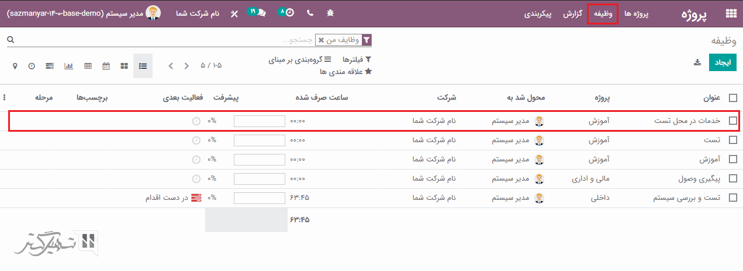743x271 pixels.
Task: Click the ایجاد create button
Action: 723,63
